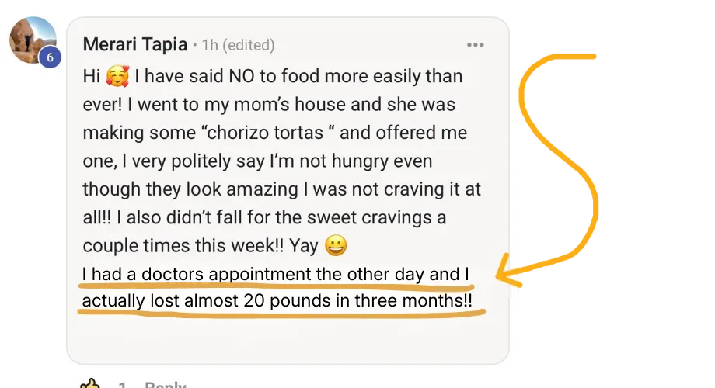Screen dimensions: 715x388
Task: Click the orange arrowhead pointing at the comment
Action: [508, 271]
